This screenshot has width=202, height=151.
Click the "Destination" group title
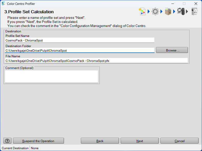[x=13, y=31]
